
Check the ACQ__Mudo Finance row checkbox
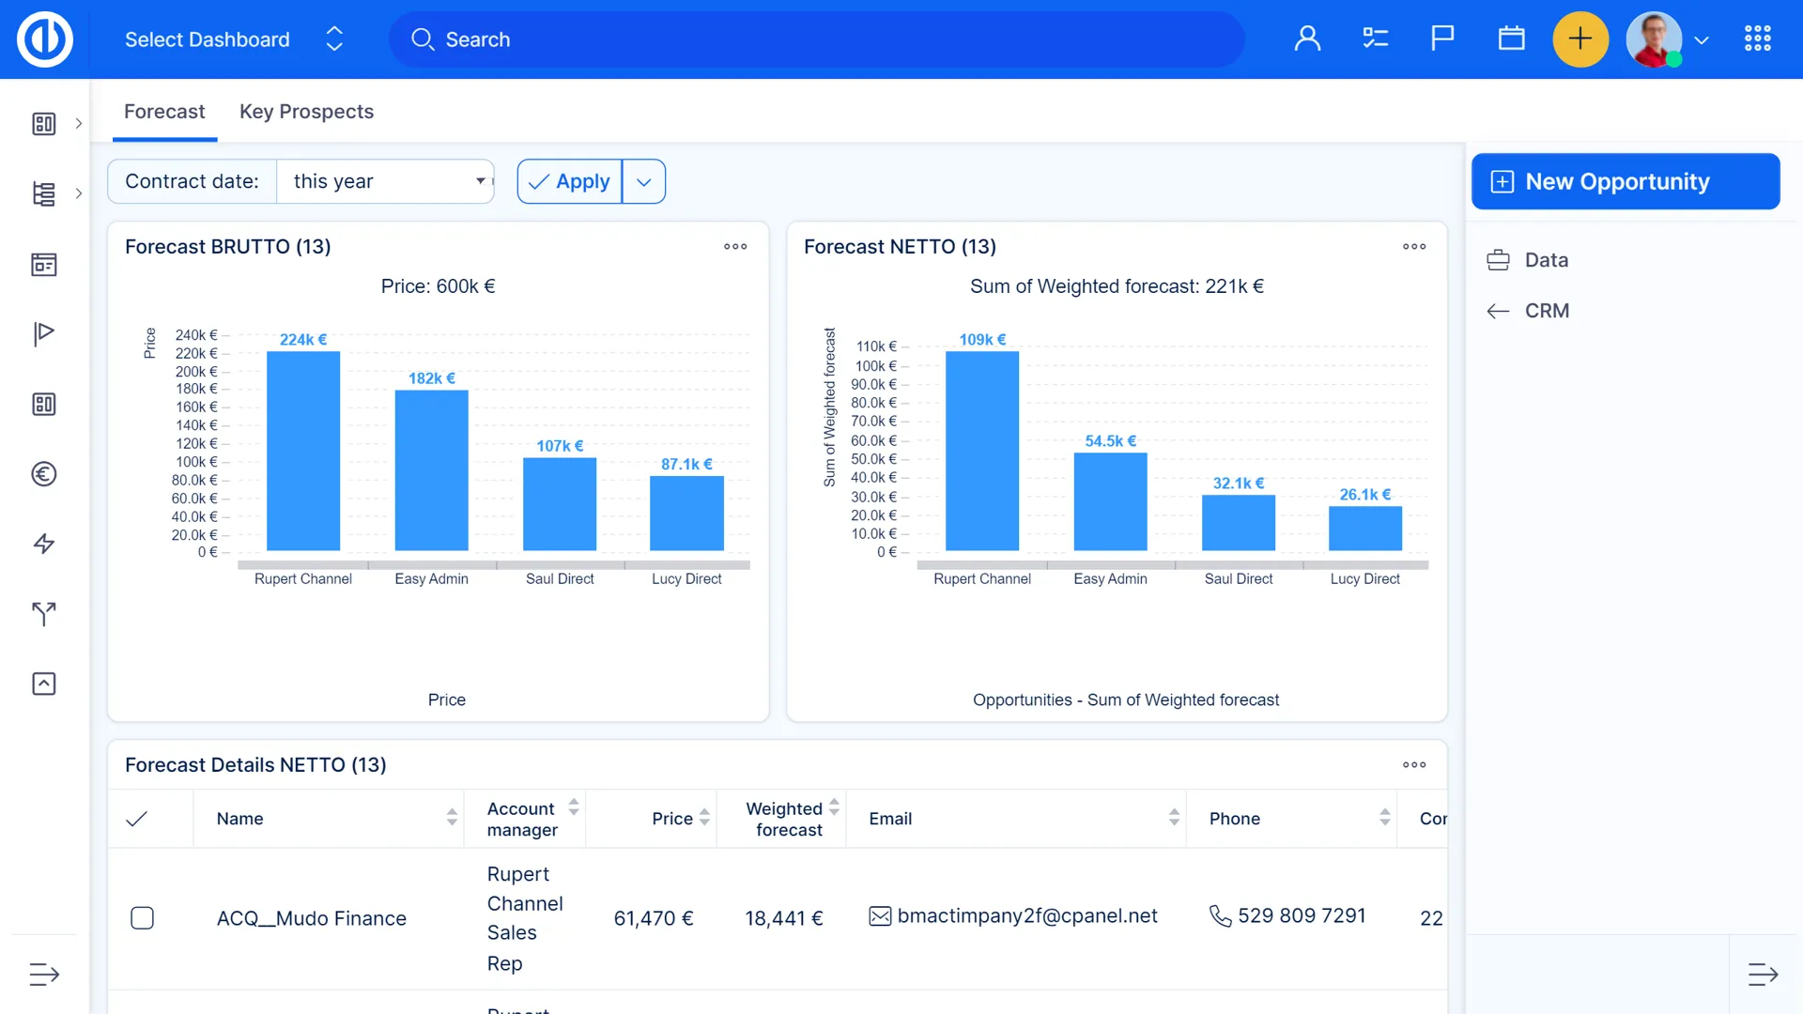coord(142,917)
